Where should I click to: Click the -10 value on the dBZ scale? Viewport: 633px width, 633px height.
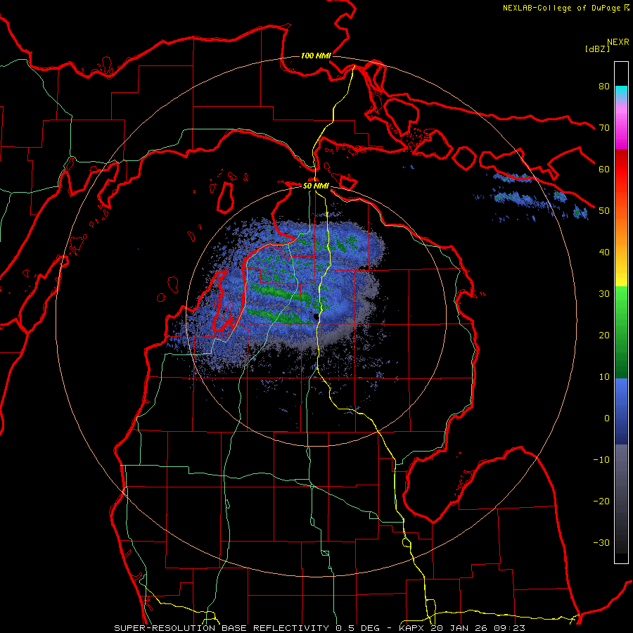(601, 460)
